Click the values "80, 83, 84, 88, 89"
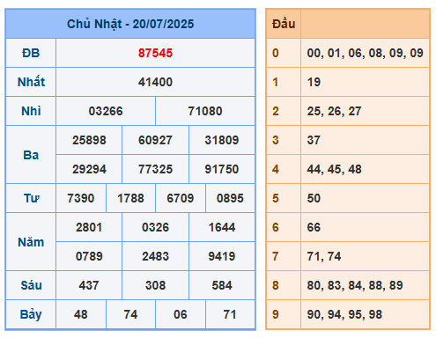436x338 pixels. (355, 285)
